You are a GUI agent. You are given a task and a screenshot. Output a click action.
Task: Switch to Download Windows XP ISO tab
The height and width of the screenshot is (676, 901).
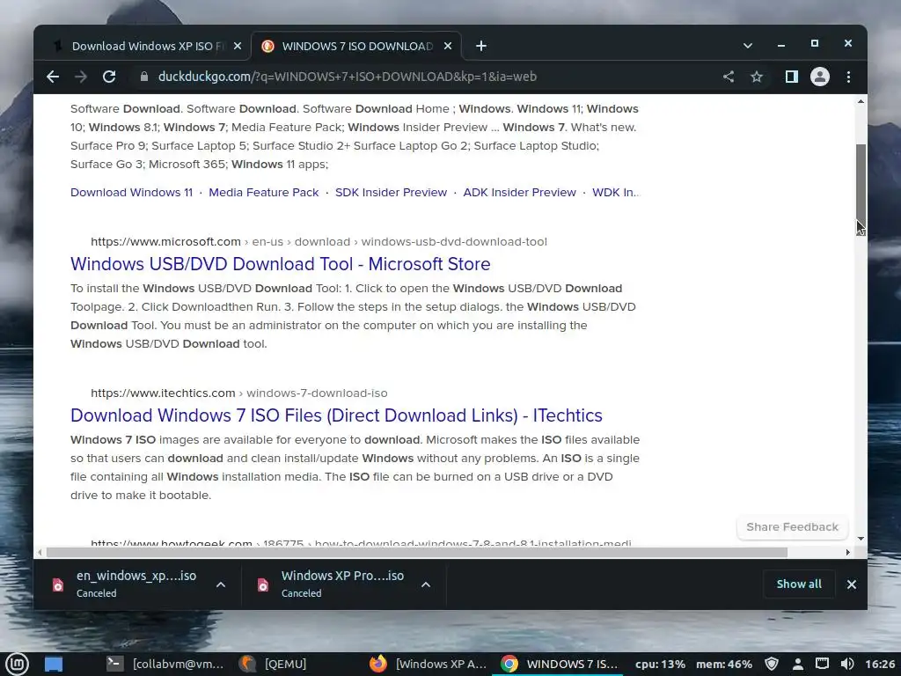[x=146, y=46]
